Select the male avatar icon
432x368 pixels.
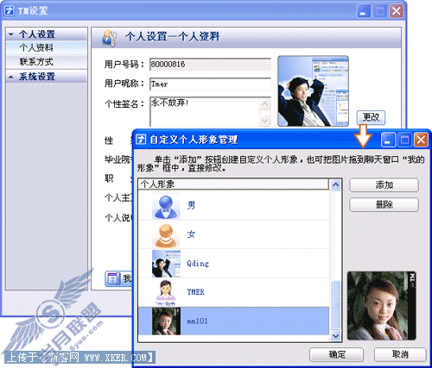point(166,206)
